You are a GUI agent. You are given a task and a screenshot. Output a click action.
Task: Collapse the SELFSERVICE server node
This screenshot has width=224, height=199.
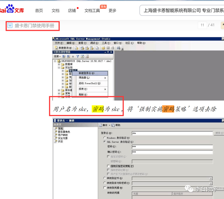[x=55, y=61]
